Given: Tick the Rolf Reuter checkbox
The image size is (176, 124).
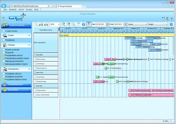Looking at the screenshot, I should [x=36, y=64].
